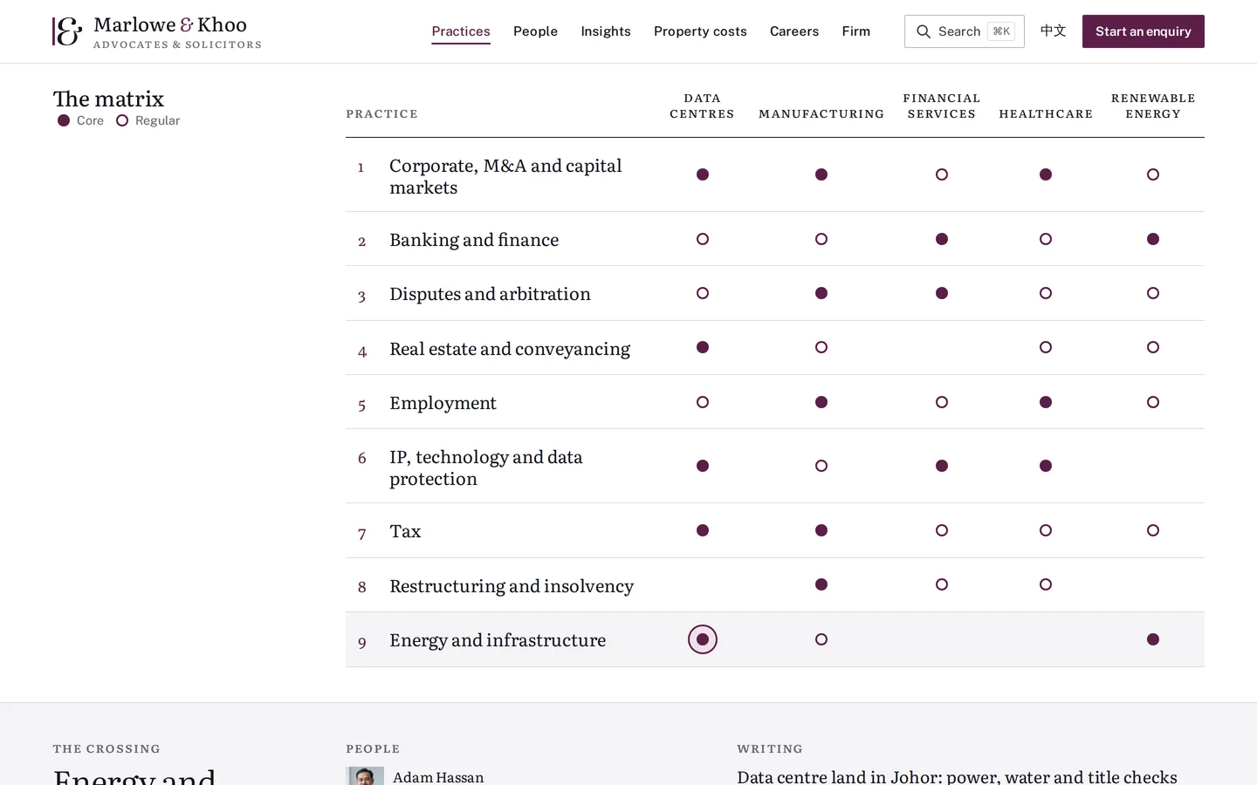
Task: Select the Real estate Data Centres dot
Action: pyautogui.click(x=703, y=347)
